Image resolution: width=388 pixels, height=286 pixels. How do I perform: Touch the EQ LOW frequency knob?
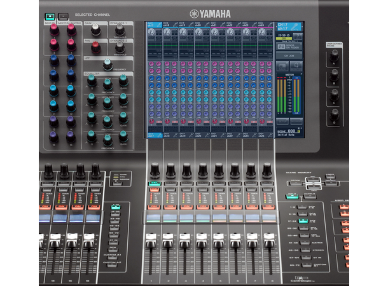coord(107,140)
